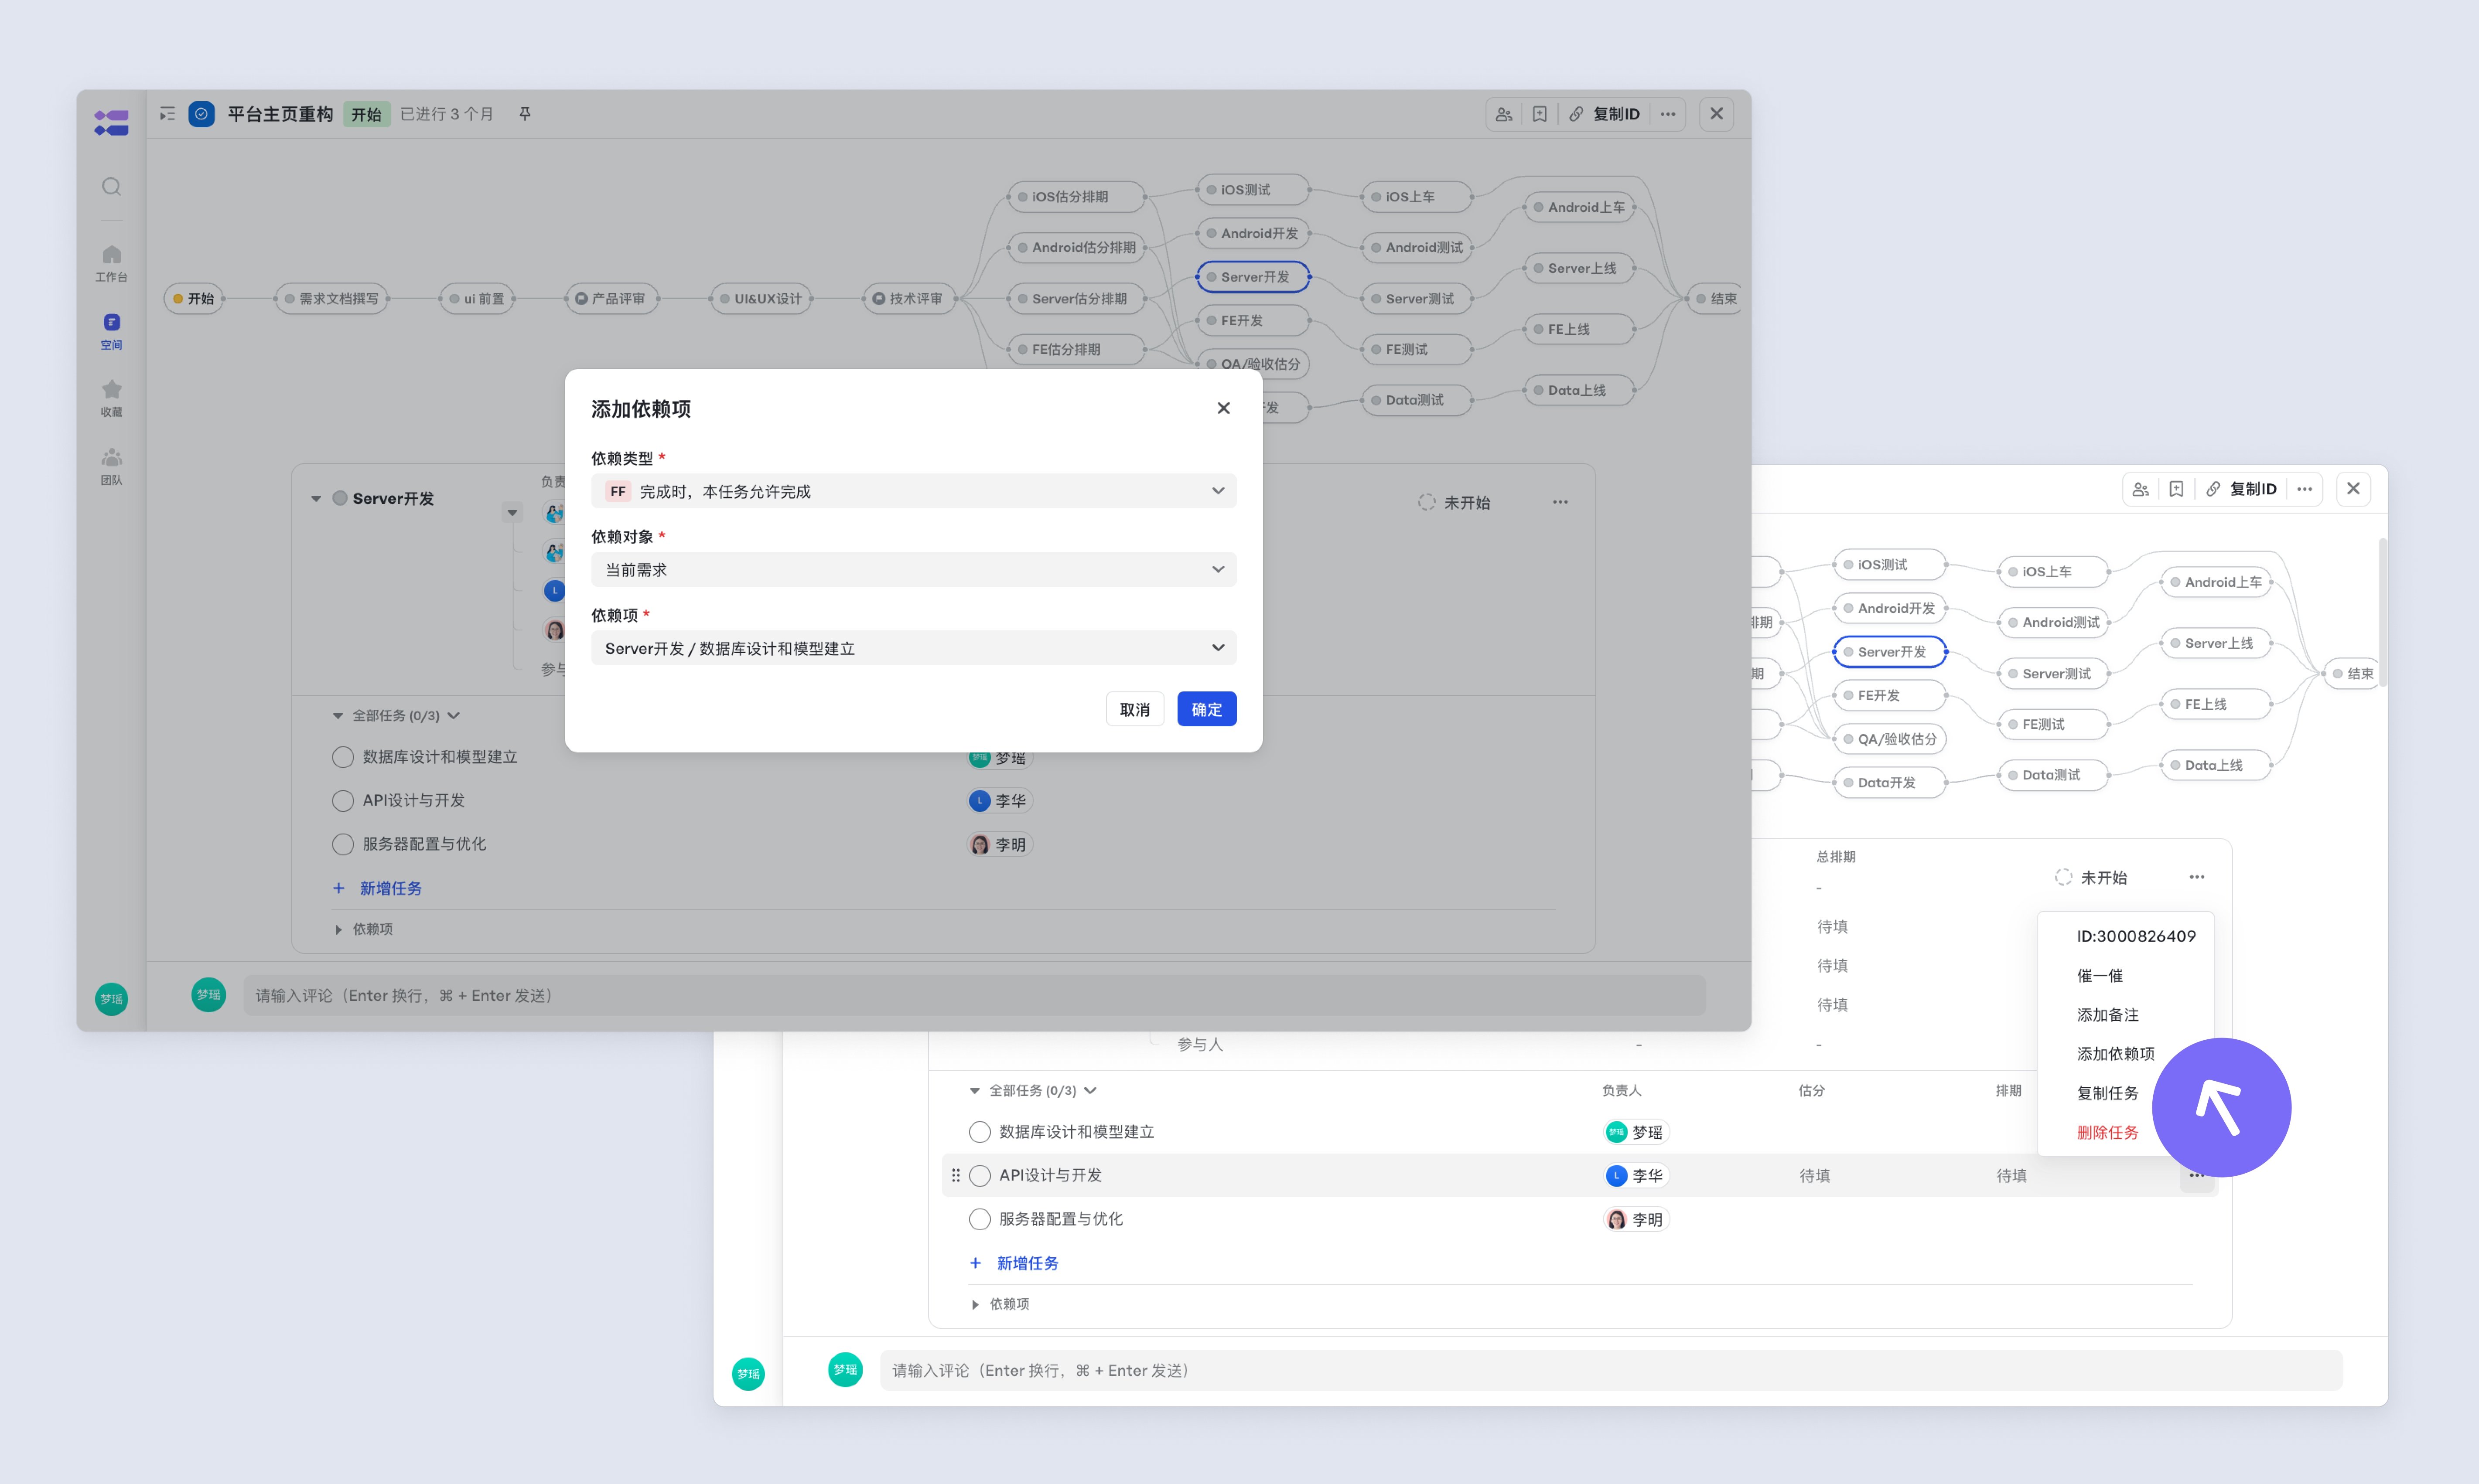Click 李明 assignee chip in front window
The image size is (2479, 1484).
[x=999, y=845]
